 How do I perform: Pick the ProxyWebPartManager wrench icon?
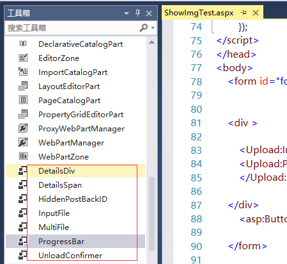(x=23, y=128)
